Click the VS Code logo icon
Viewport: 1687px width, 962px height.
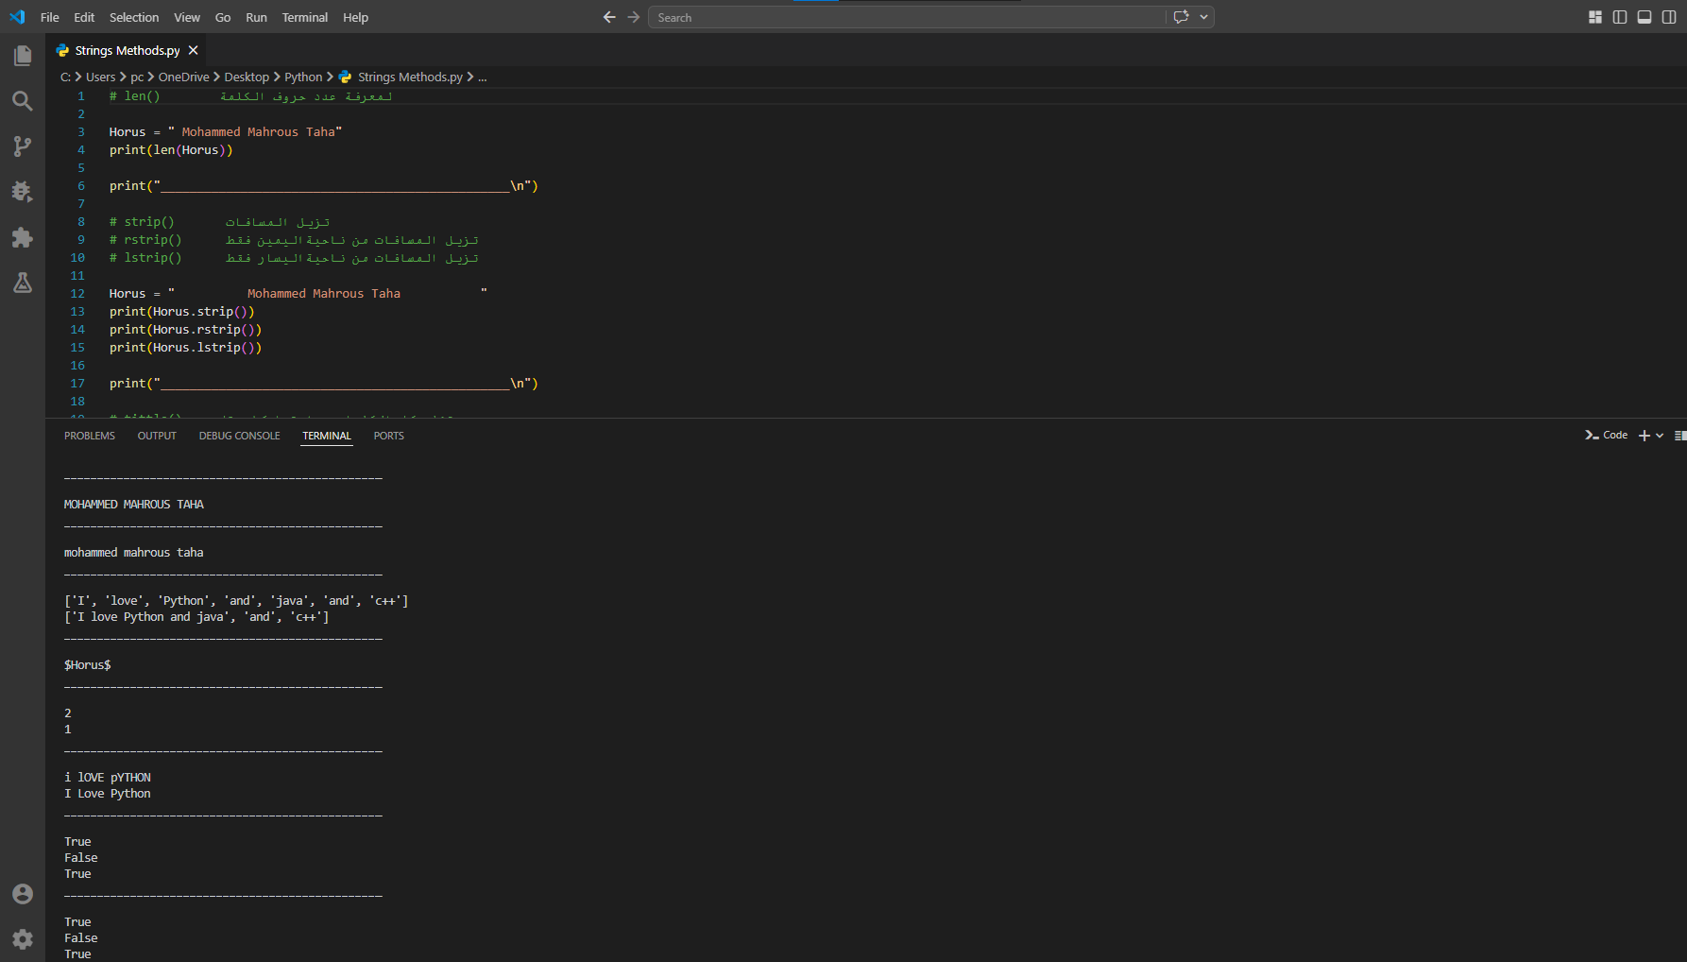coord(17,17)
